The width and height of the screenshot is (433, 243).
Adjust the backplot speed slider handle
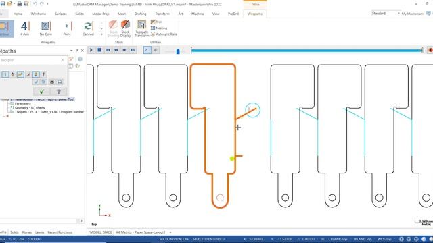click(178, 51)
